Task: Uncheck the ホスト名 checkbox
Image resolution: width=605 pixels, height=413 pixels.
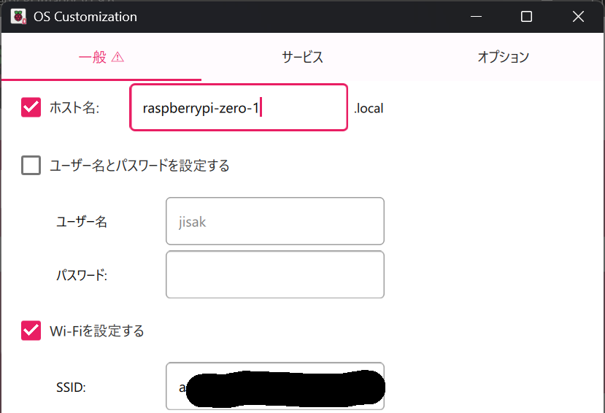Action: (x=31, y=107)
